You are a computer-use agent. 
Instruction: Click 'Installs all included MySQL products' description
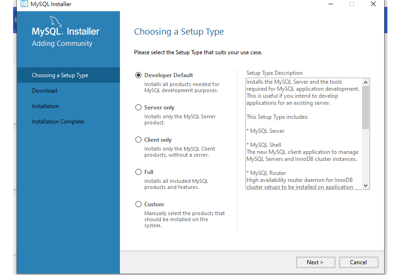coord(176,184)
